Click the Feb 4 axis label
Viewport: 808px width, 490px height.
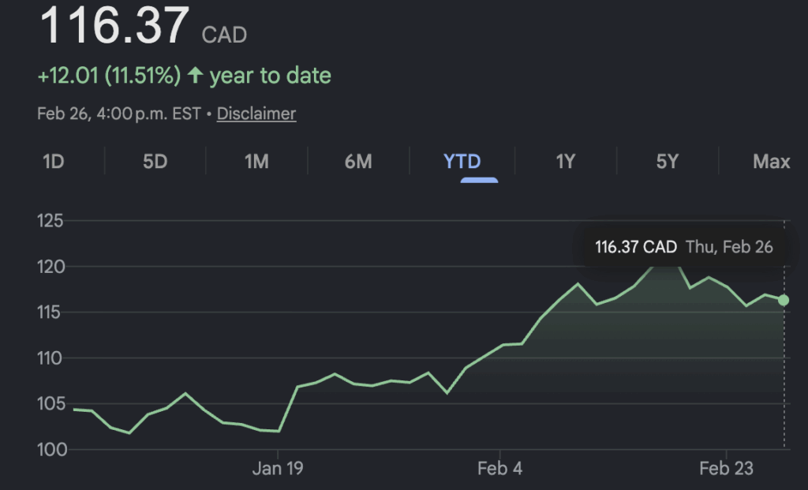[500, 469]
